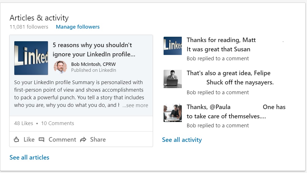Image resolution: width=307 pixels, height=173 pixels.
Task: Expand article text with '...see more'
Action: (135, 105)
